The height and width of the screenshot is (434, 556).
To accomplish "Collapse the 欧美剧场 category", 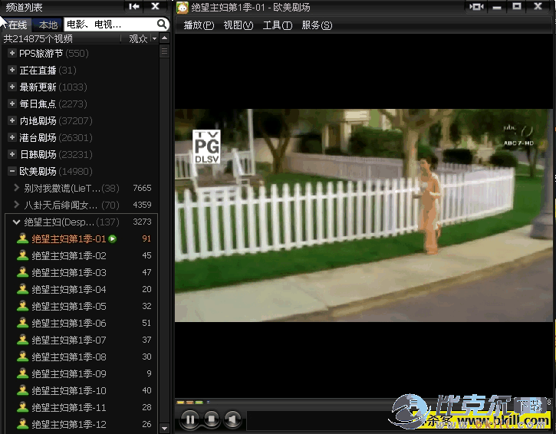I will point(12,172).
